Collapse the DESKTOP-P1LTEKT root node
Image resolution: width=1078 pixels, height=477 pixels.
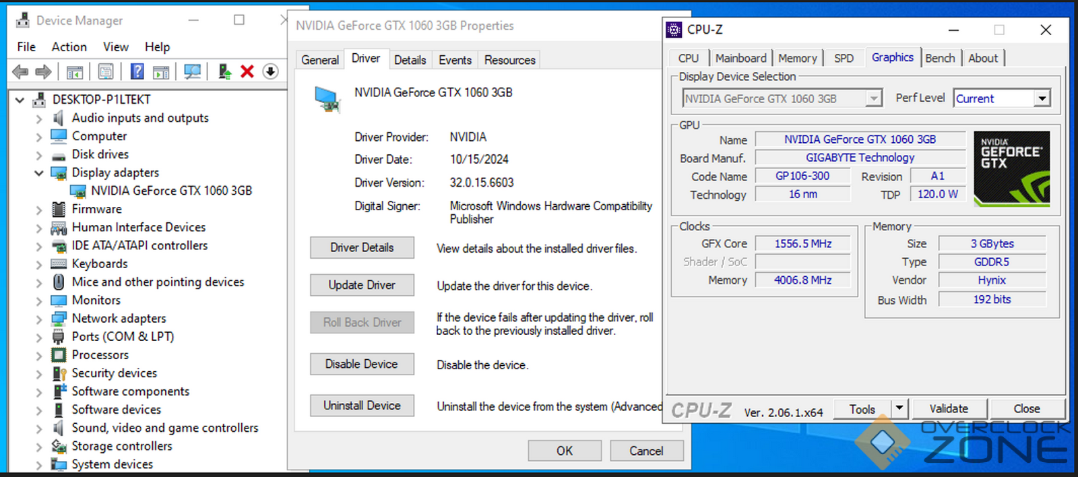click(x=20, y=100)
